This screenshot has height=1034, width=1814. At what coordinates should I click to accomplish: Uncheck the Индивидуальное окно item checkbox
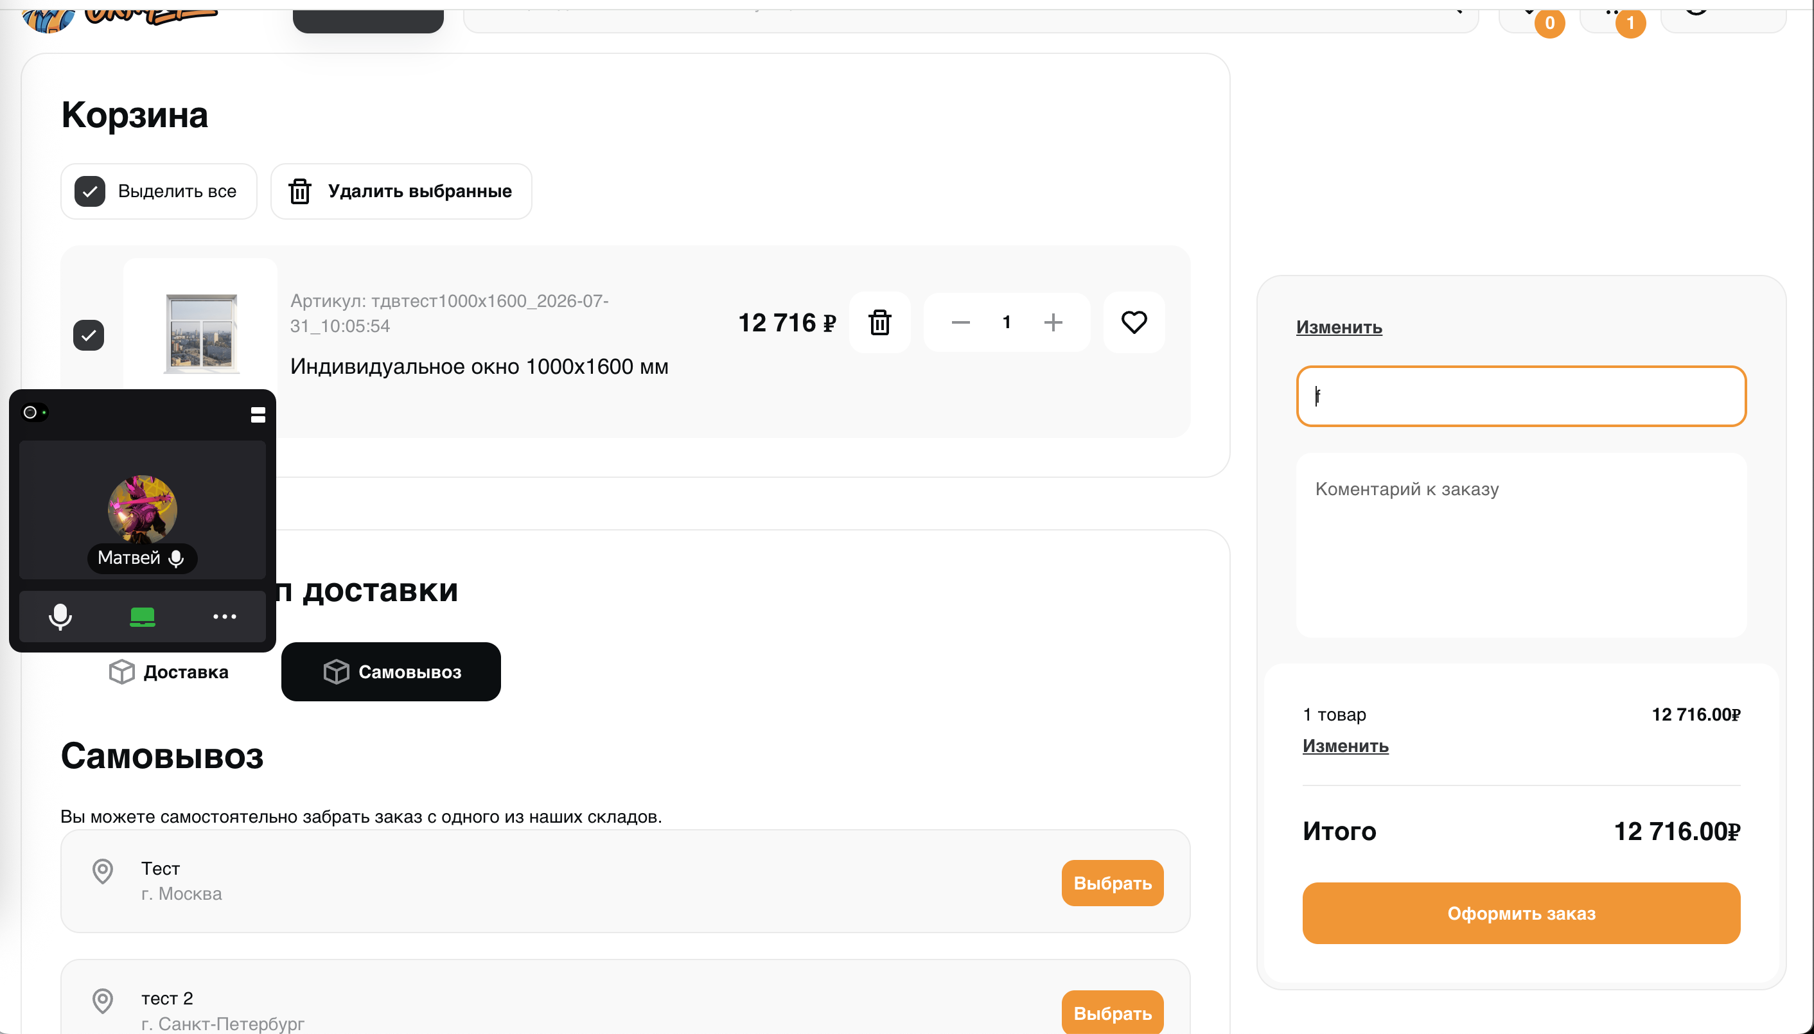89,335
